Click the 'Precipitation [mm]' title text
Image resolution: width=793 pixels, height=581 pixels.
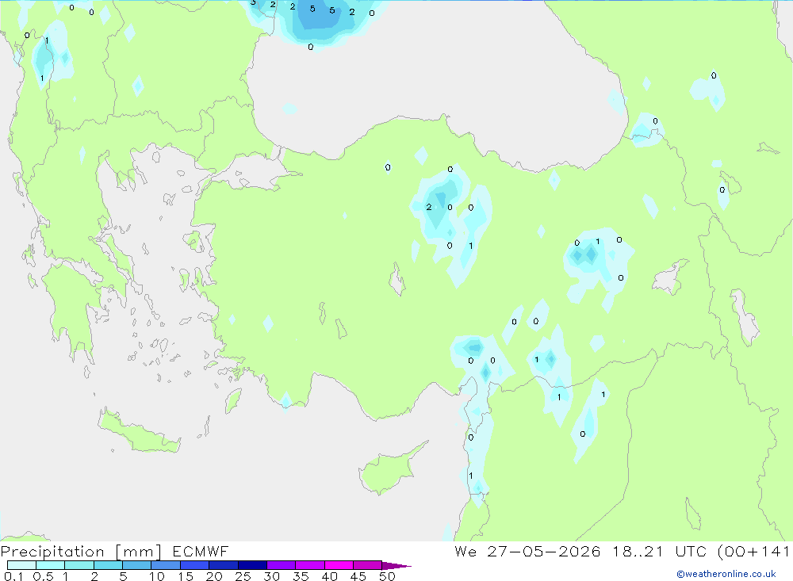point(82,552)
